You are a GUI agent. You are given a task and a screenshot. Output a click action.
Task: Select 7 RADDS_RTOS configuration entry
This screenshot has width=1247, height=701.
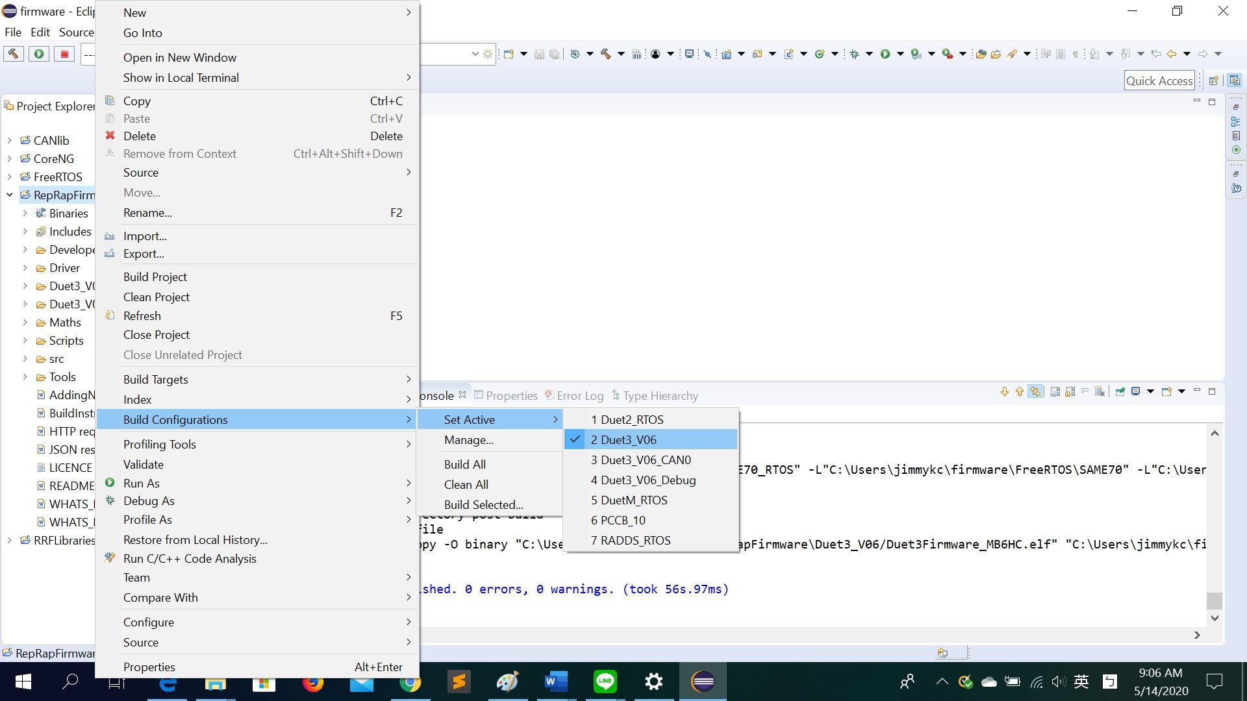(x=651, y=540)
